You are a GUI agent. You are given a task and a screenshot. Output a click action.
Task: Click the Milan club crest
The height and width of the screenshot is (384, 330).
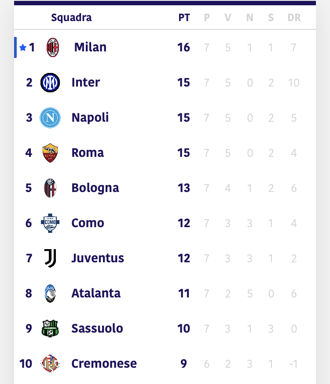(x=53, y=47)
